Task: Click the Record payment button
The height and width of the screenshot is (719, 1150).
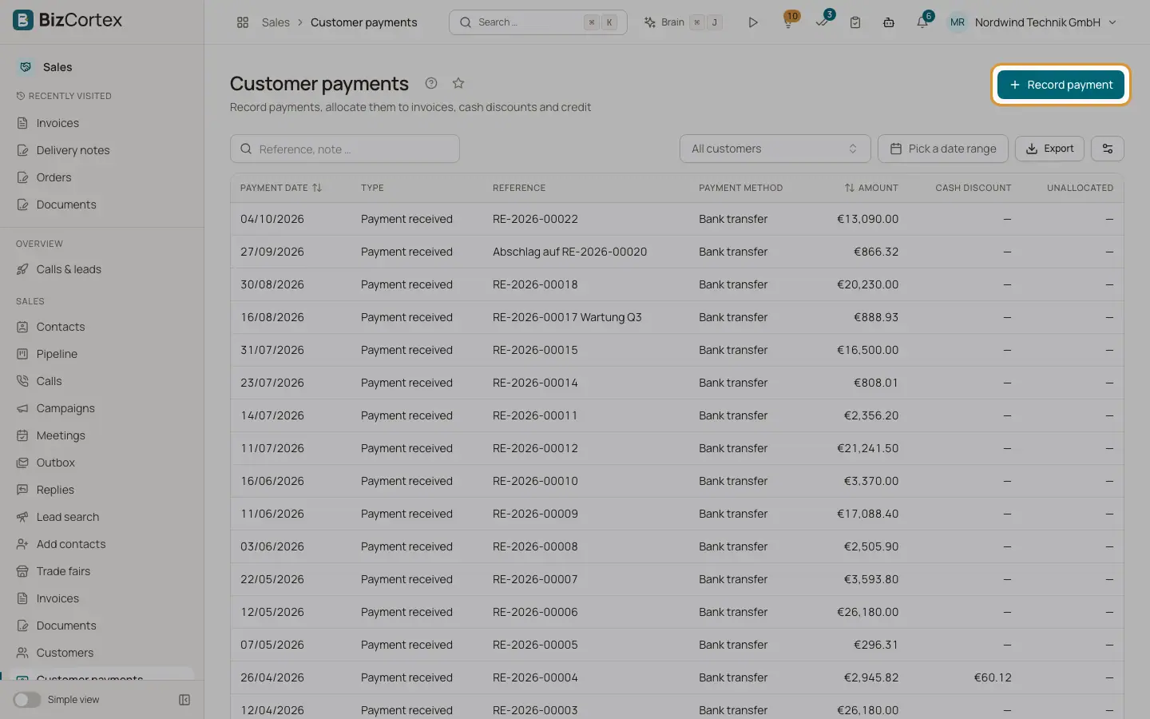Action: [x=1061, y=85]
